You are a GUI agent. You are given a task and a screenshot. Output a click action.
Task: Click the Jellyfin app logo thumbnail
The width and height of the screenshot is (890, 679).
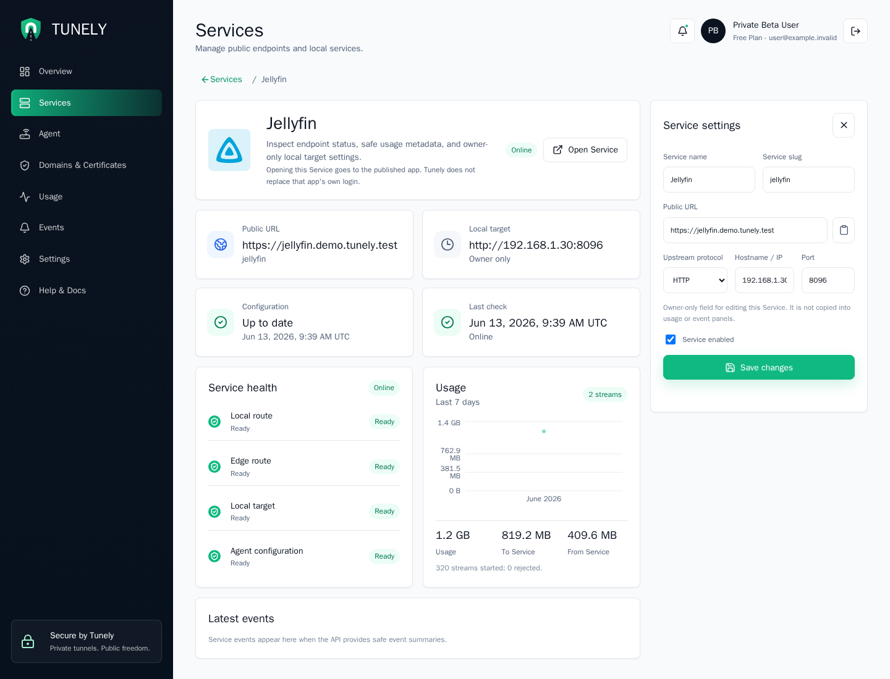[x=229, y=150]
